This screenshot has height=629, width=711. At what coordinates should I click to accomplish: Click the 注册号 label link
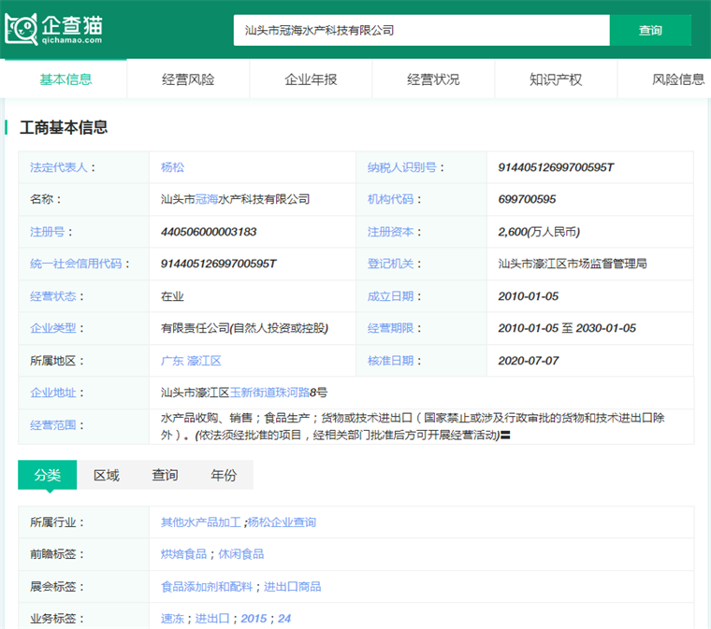(x=47, y=232)
